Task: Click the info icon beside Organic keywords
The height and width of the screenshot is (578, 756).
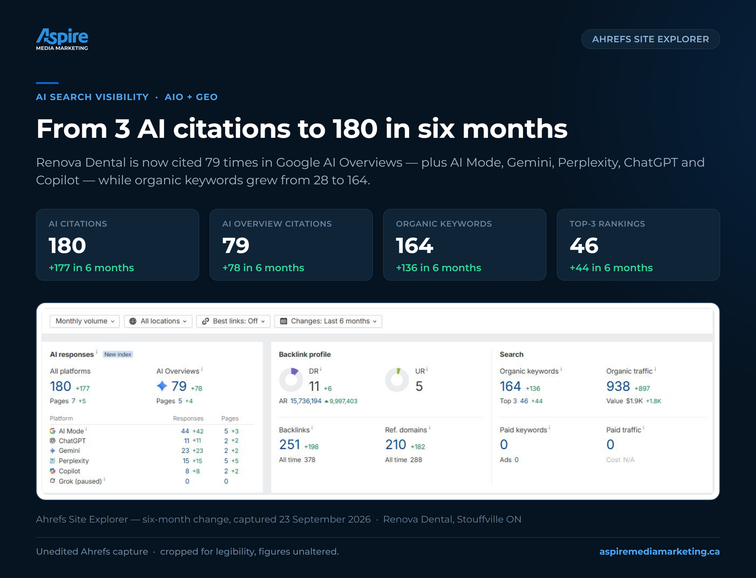Action: [x=561, y=369]
